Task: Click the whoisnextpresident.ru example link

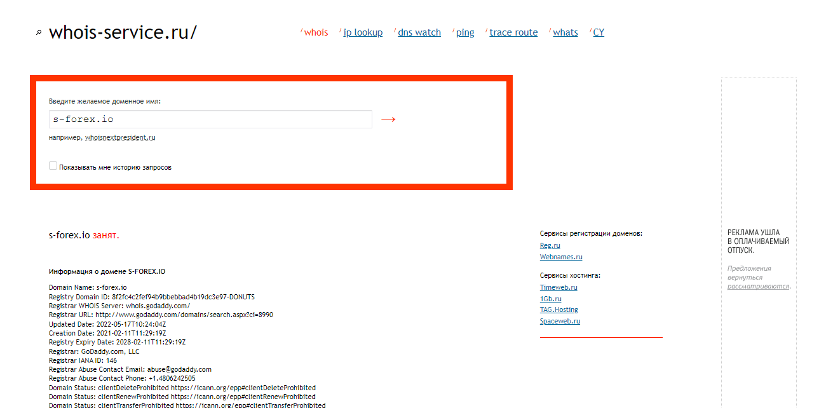Action: pos(120,137)
